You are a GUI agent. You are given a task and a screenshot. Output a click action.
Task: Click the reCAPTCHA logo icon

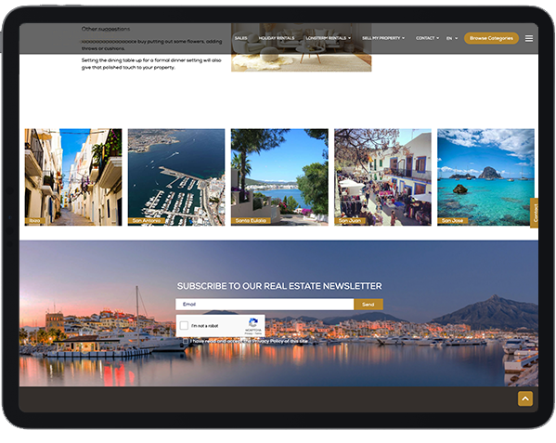tap(253, 322)
